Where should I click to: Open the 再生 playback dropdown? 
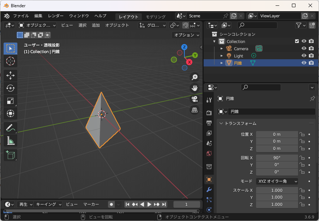point(25,204)
